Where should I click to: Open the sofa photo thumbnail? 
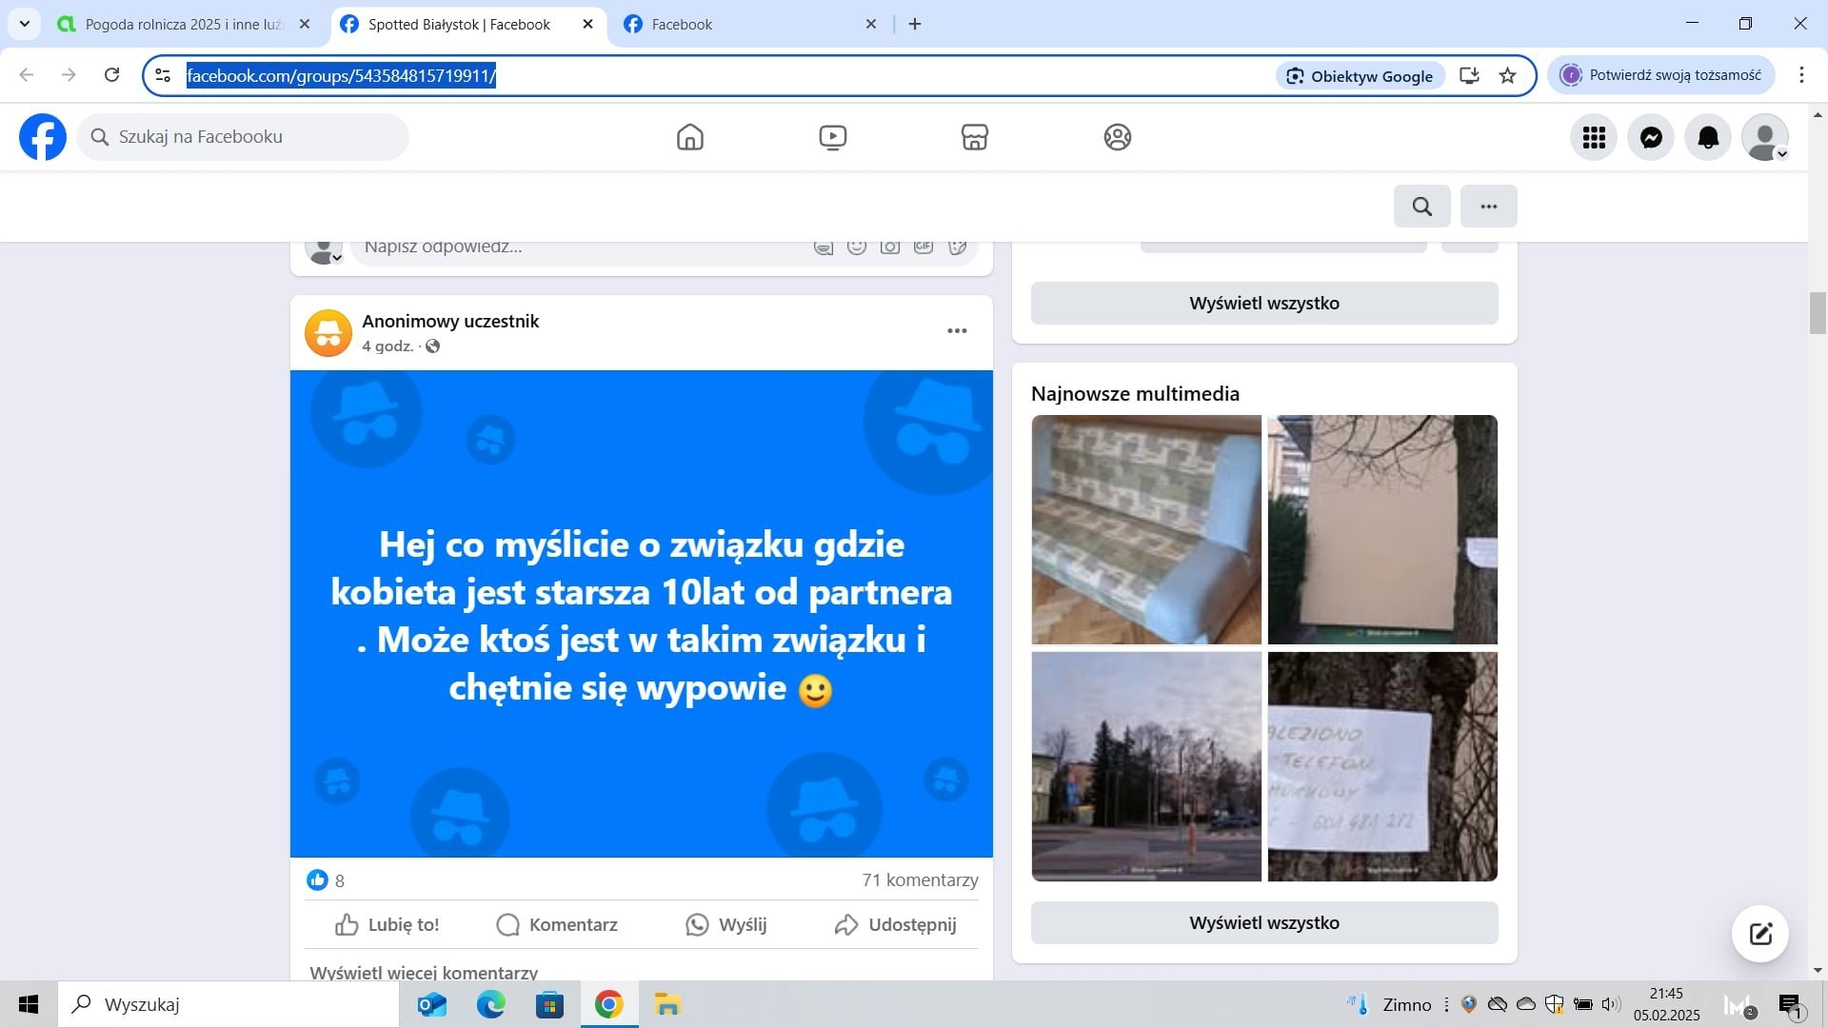tap(1146, 530)
